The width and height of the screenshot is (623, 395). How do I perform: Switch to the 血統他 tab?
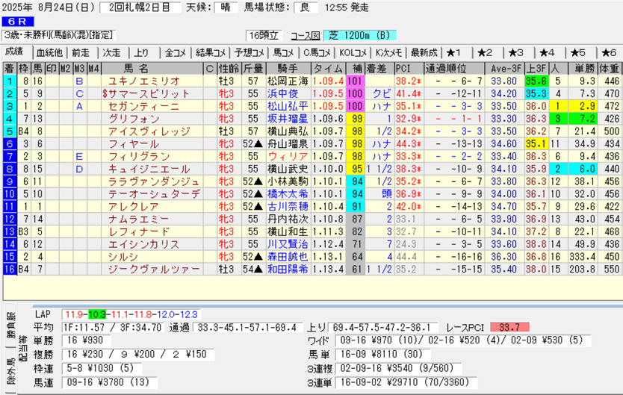point(49,52)
